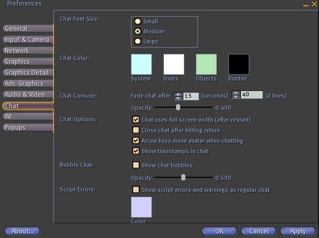This screenshot has width=319, height=238.
Task: Open the System chat color swatch
Action: click(x=141, y=64)
